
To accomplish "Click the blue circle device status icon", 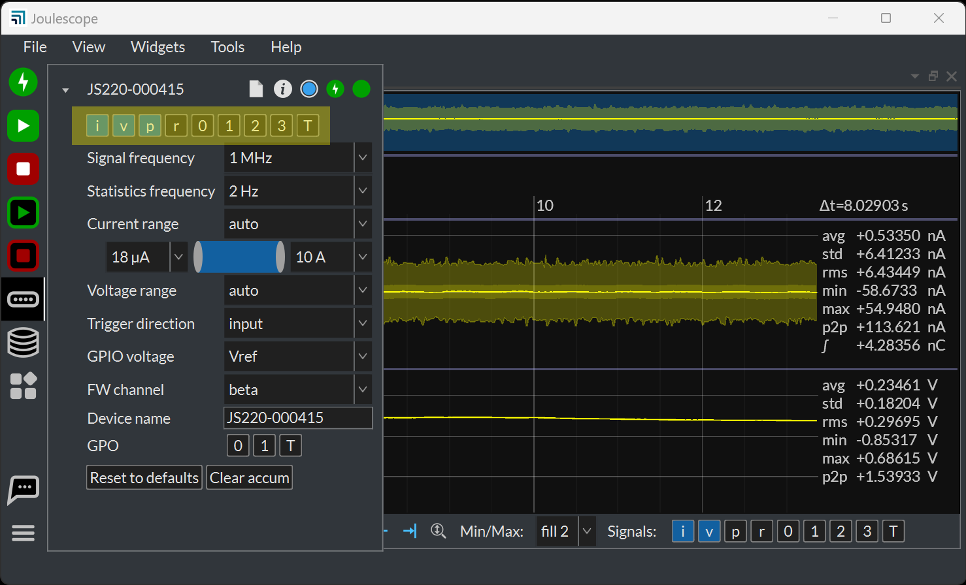I will click(x=309, y=89).
